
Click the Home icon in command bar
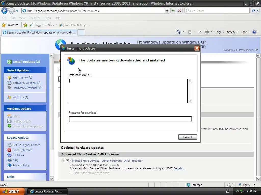click(x=179, y=32)
